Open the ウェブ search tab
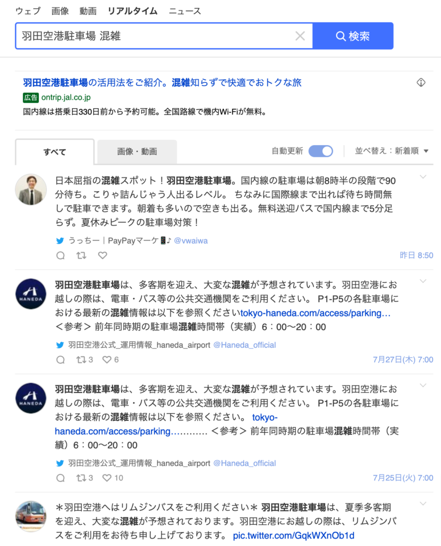The height and width of the screenshot is (546, 441). click(x=28, y=11)
